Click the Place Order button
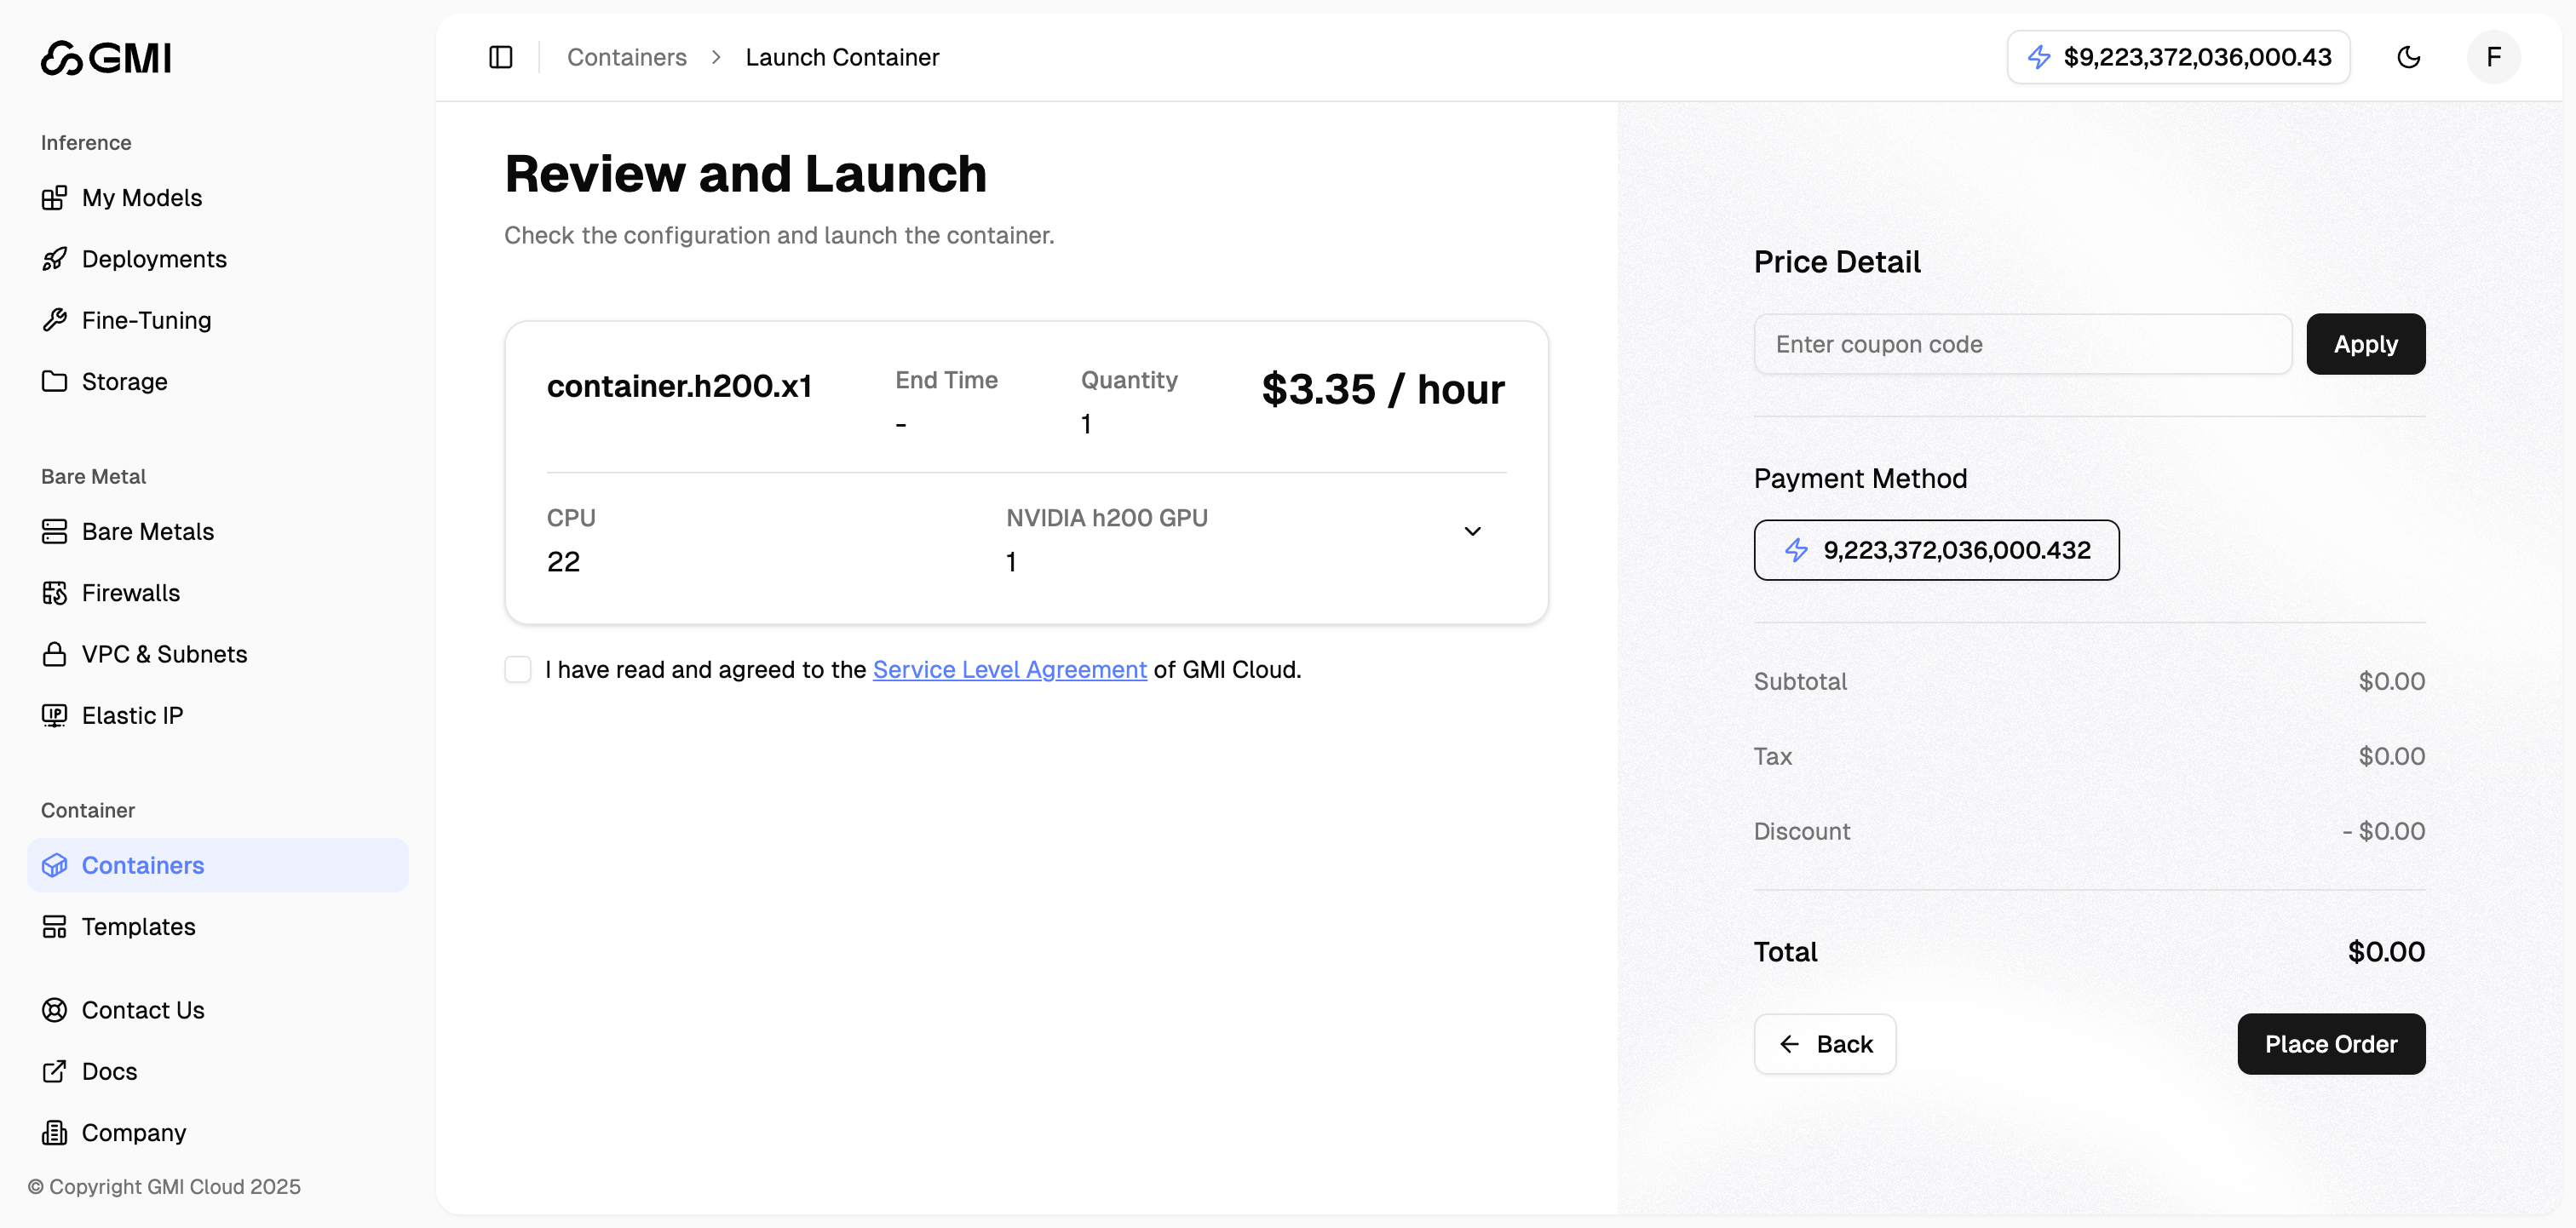This screenshot has height=1228, width=2576. point(2330,1044)
